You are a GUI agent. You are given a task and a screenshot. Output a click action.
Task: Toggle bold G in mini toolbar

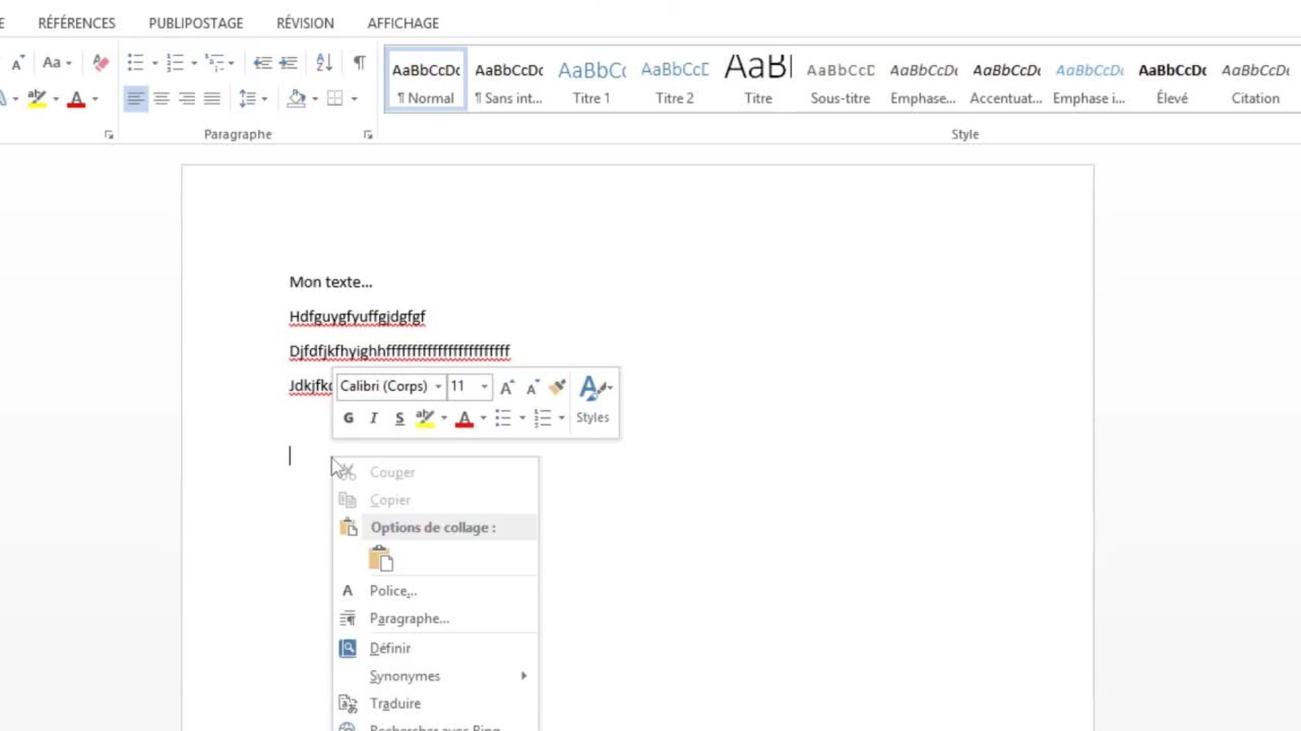pos(348,418)
